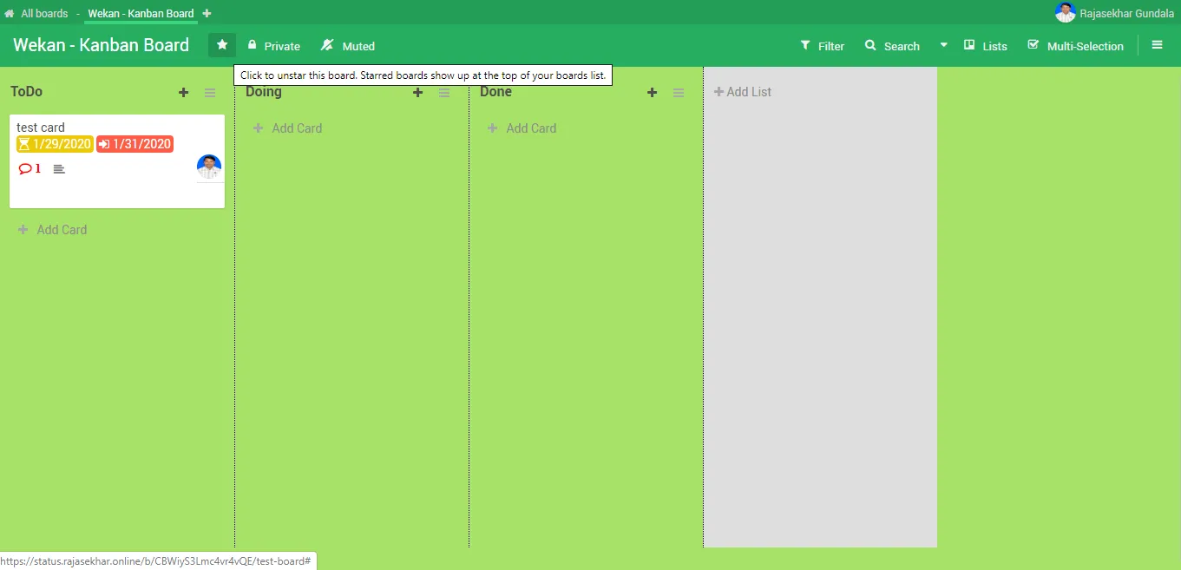Toggle the Muted watch setting

(x=348, y=46)
